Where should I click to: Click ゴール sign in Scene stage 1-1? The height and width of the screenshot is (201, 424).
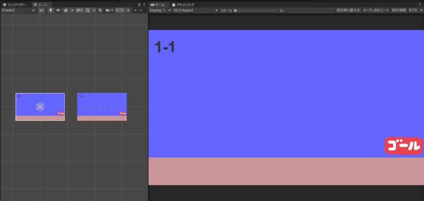[x=61, y=114]
